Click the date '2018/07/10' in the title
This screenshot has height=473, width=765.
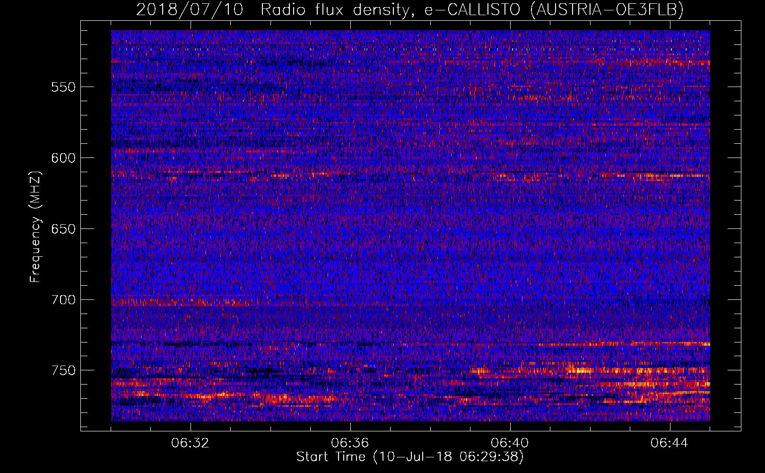tap(190, 9)
